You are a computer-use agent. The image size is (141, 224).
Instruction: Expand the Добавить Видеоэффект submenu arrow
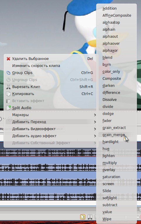tap(95, 129)
